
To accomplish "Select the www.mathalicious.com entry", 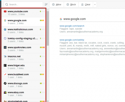I will click(x=24, y=31).
